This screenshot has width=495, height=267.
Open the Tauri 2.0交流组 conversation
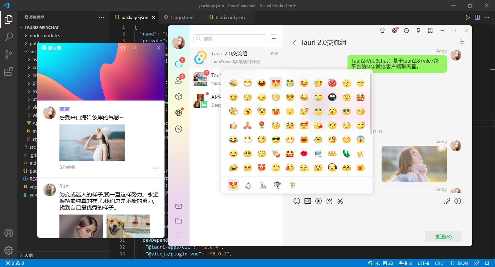coord(236,58)
